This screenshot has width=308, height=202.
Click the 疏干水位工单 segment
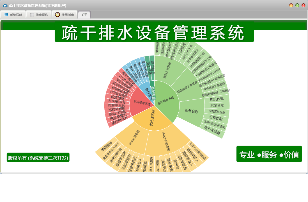187,52
